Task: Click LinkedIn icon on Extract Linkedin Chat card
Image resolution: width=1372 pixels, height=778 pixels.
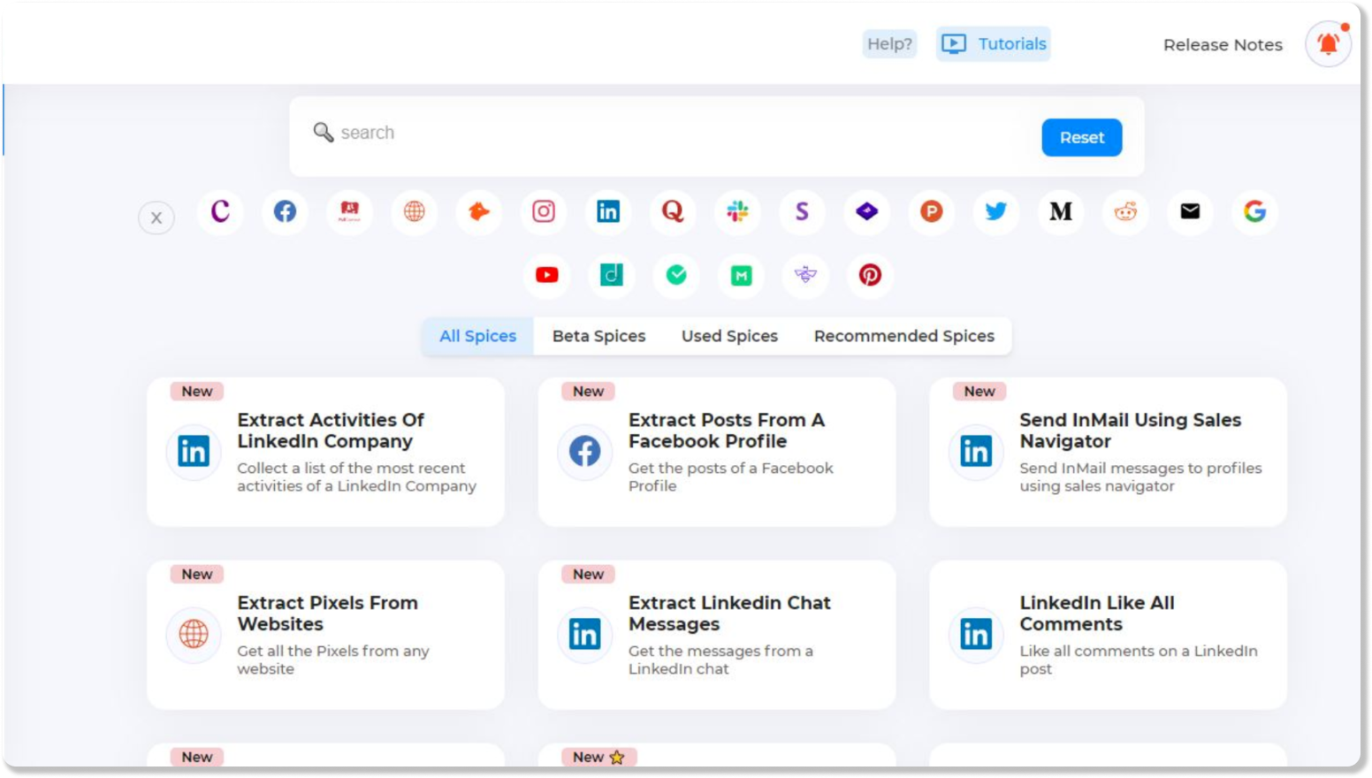Action: (584, 634)
